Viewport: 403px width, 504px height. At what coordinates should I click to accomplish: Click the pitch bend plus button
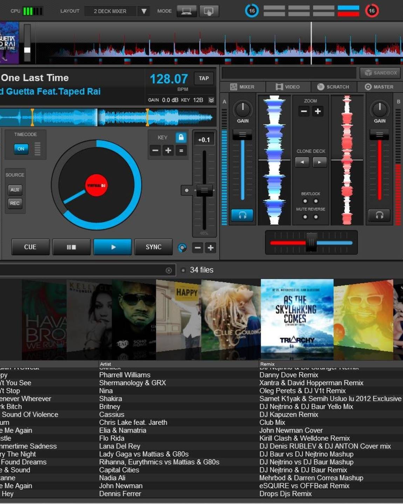(x=211, y=248)
